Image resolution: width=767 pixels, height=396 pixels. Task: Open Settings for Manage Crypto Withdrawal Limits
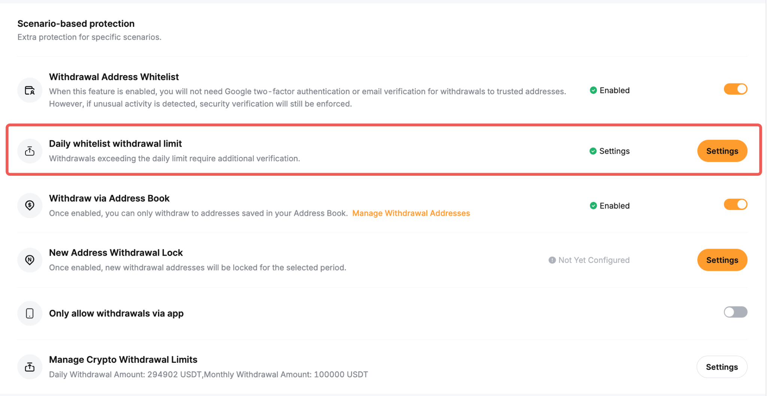pos(722,367)
